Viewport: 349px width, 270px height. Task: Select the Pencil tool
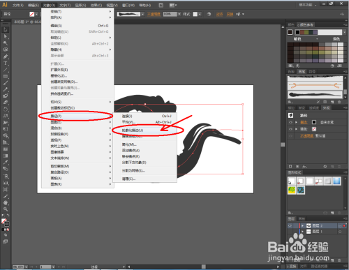(6, 89)
